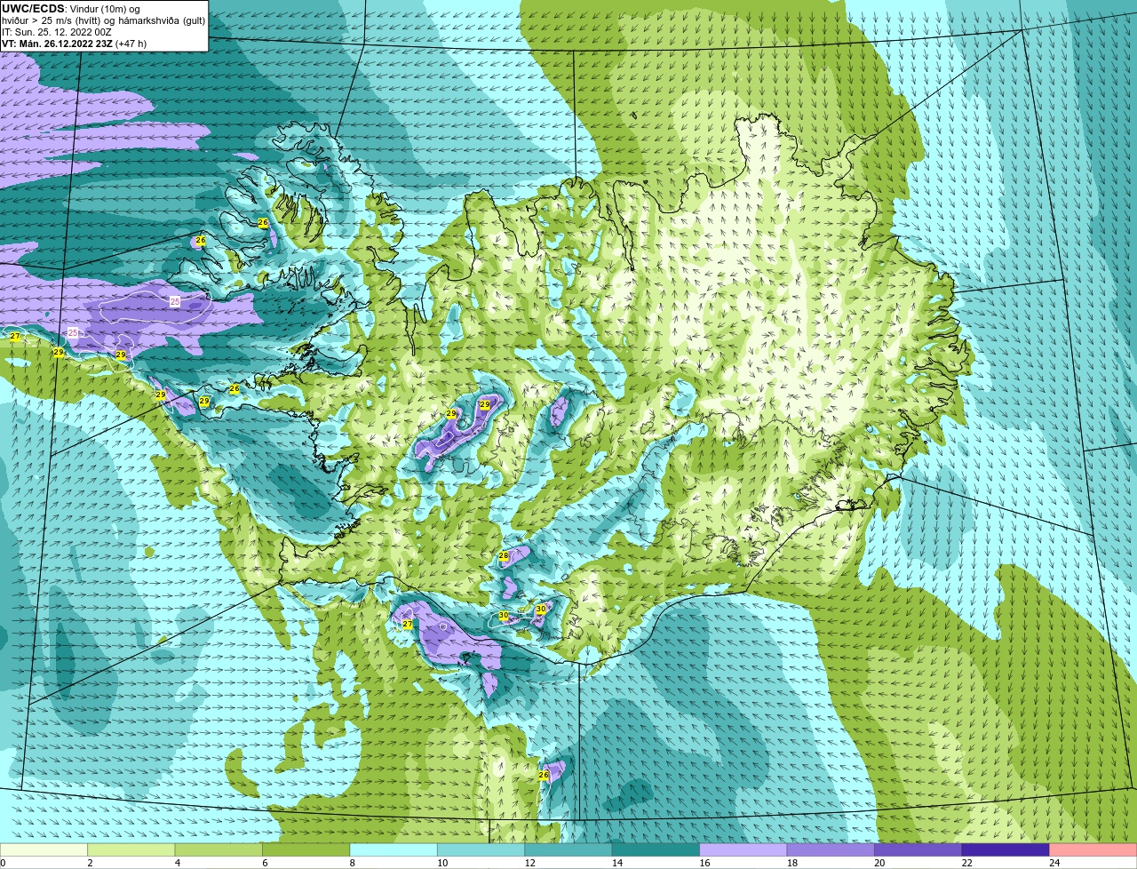
Task: Click the 22–24 m/s dark indigo legend swatch
Action: 1007,849
